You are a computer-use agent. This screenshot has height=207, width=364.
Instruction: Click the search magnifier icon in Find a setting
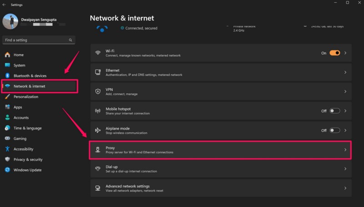click(71, 40)
